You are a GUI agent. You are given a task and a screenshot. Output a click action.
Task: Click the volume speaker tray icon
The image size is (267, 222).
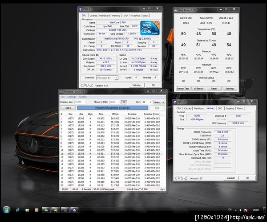coord(241,210)
